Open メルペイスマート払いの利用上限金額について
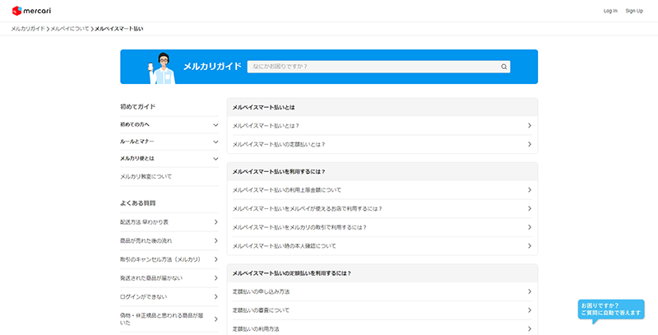The image size is (658, 335). pyautogui.click(x=382, y=190)
